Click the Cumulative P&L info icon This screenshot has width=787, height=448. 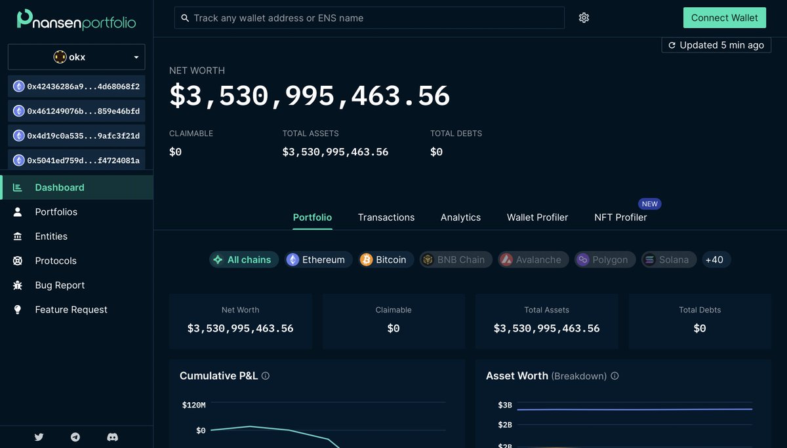coord(266,376)
